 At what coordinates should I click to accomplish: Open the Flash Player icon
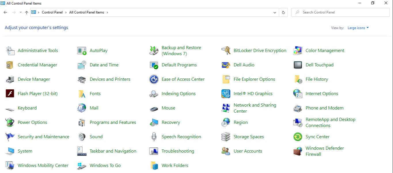pos(10,94)
